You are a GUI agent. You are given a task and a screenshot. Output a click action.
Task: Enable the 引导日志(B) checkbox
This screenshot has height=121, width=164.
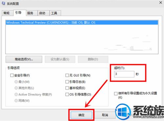67,82
